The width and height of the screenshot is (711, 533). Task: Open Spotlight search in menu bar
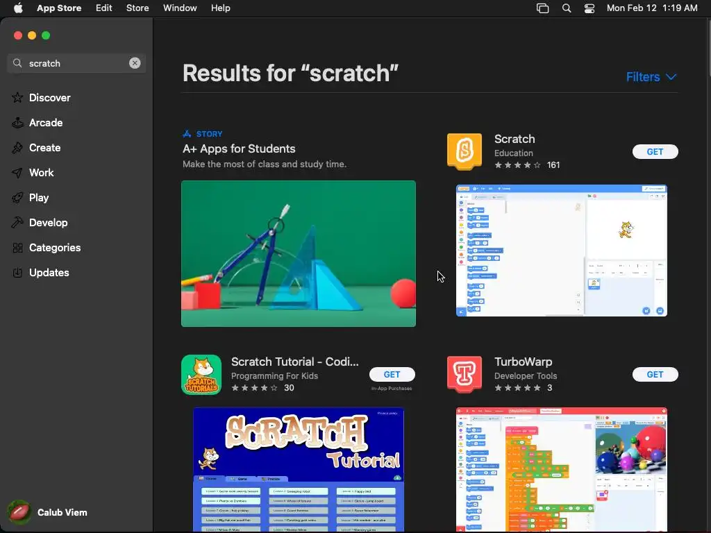pyautogui.click(x=567, y=8)
